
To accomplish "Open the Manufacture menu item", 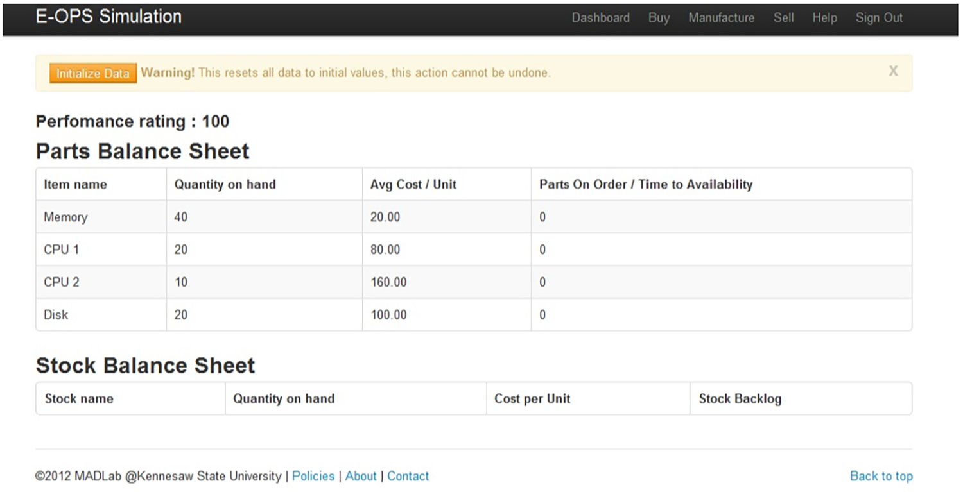I will coord(721,18).
